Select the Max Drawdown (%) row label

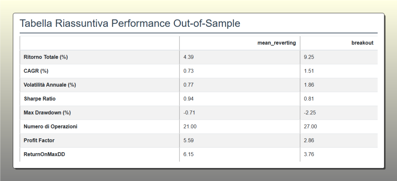click(x=47, y=113)
